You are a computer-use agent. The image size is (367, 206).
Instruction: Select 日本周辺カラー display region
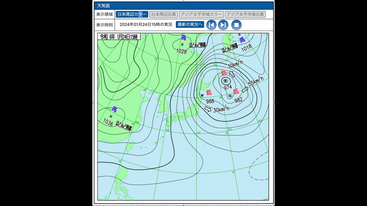pyautogui.click(x=132, y=14)
